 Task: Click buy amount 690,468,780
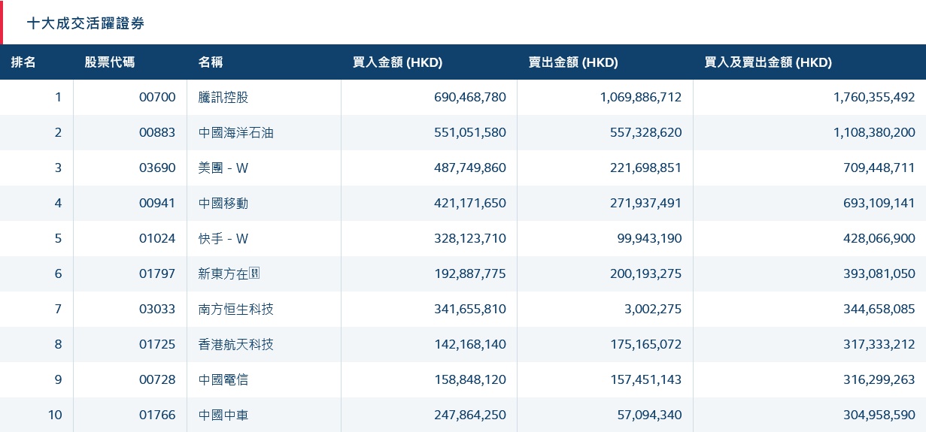[470, 97]
